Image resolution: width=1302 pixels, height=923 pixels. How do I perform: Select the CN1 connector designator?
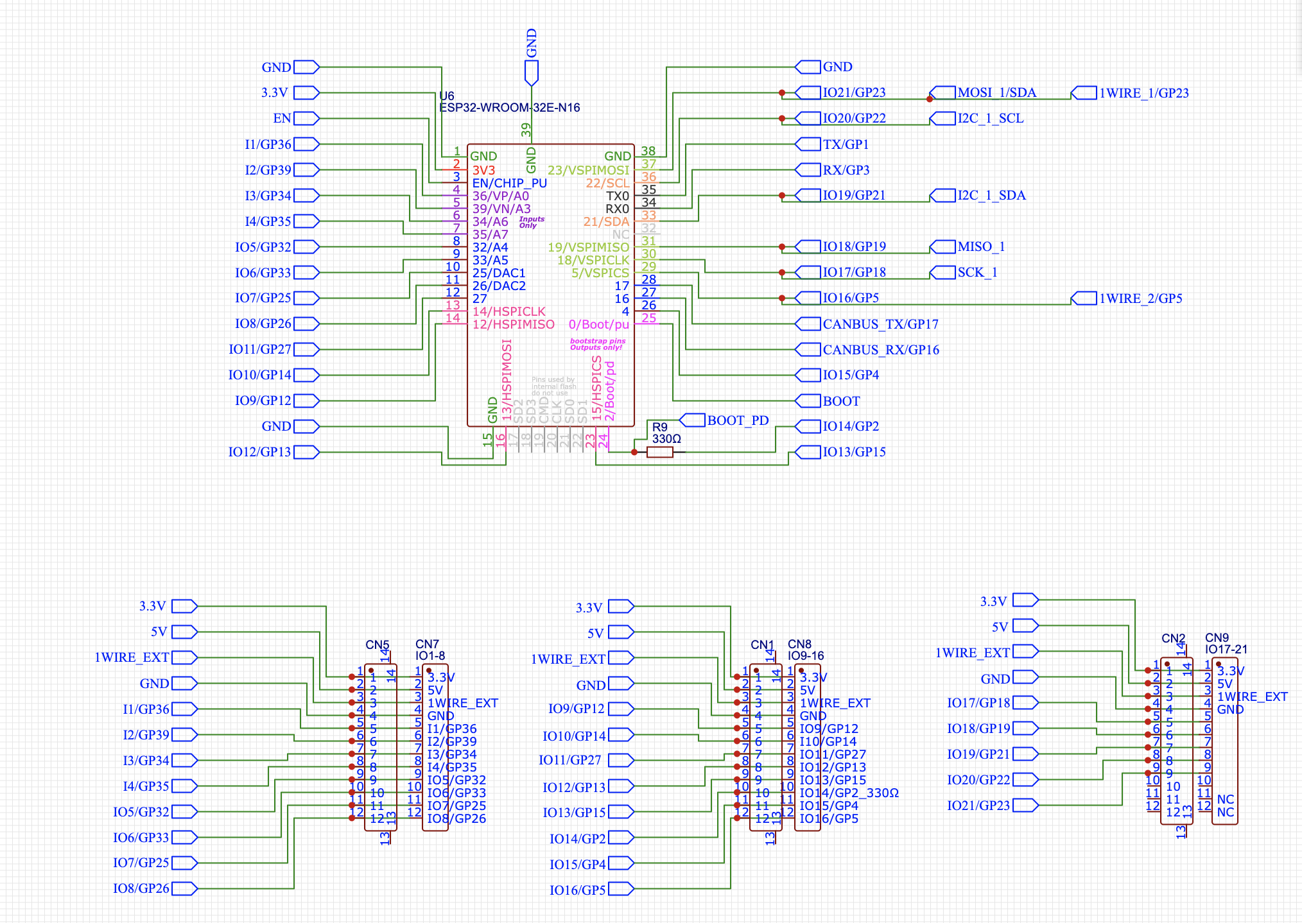[763, 644]
